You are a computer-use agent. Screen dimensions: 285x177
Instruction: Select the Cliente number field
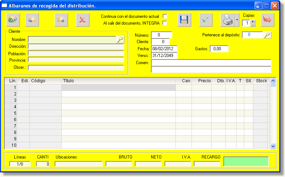[160, 42]
